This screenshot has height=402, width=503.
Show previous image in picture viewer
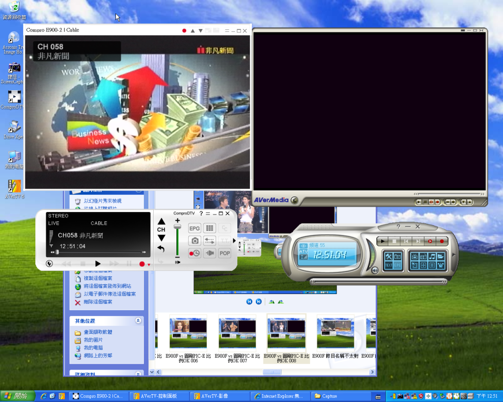249,302
